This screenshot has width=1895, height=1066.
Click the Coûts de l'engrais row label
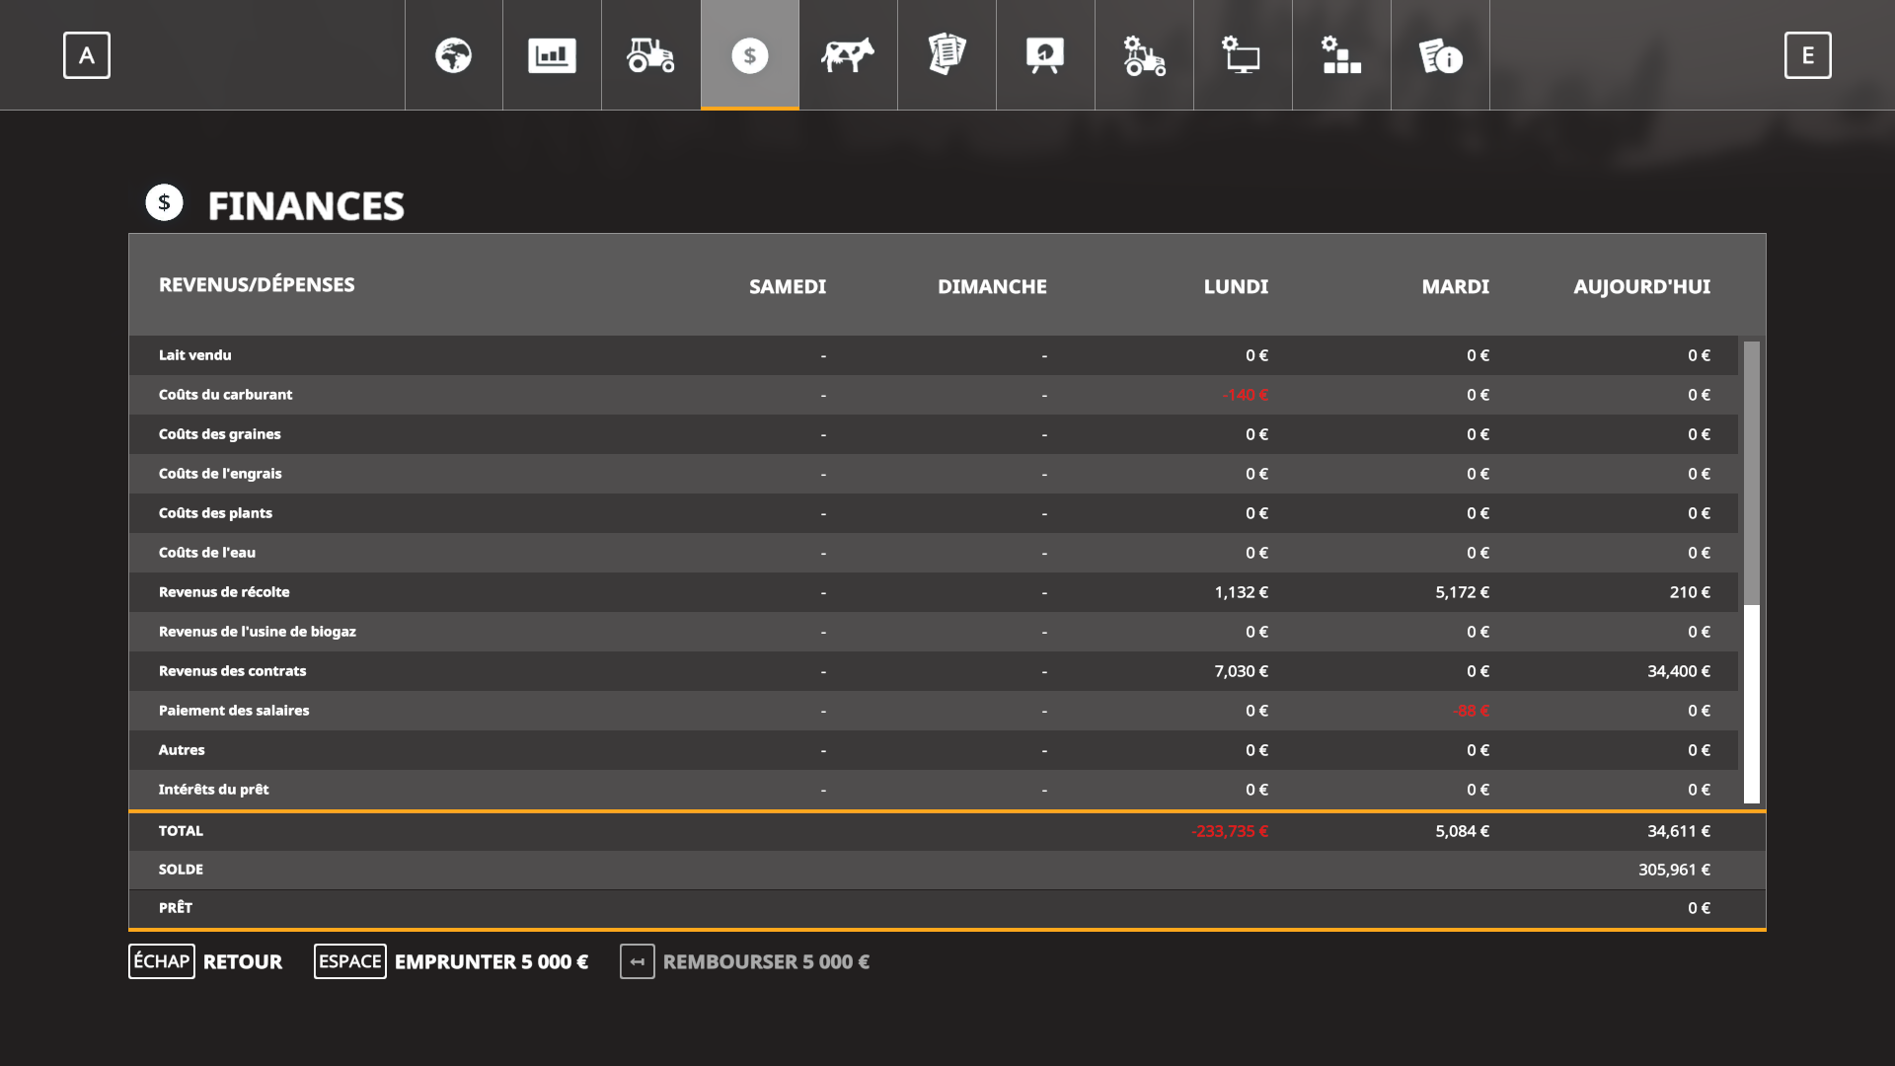coord(220,474)
